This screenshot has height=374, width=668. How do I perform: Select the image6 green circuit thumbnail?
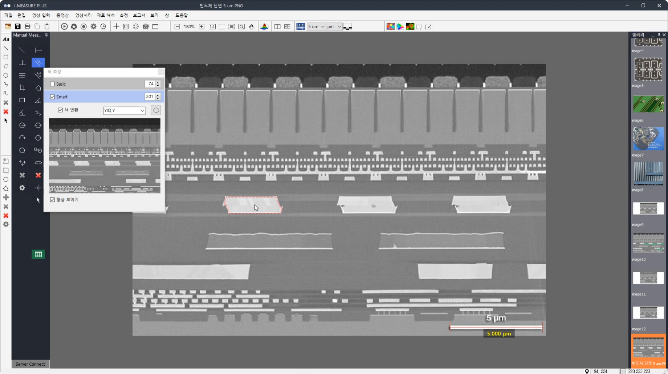(x=648, y=104)
